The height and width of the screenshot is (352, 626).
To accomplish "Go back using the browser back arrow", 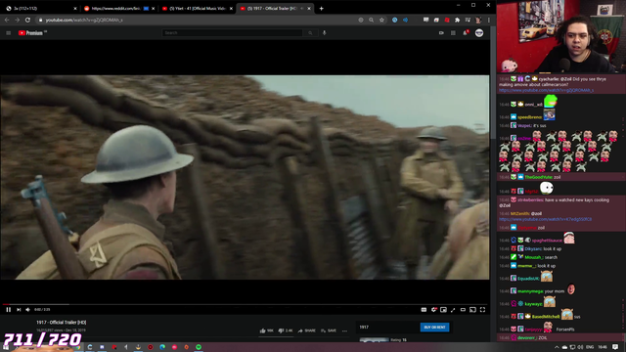I will coord(7,20).
